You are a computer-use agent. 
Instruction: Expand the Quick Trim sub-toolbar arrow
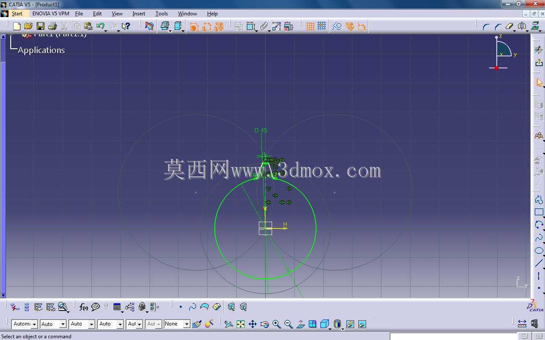coord(514,30)
